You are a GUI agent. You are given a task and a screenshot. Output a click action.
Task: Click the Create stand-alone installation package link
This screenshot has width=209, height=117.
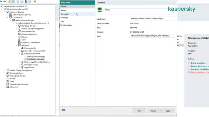(200, 66)
